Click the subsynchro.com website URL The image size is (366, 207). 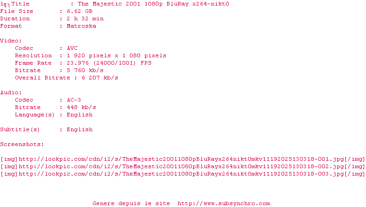224,203
